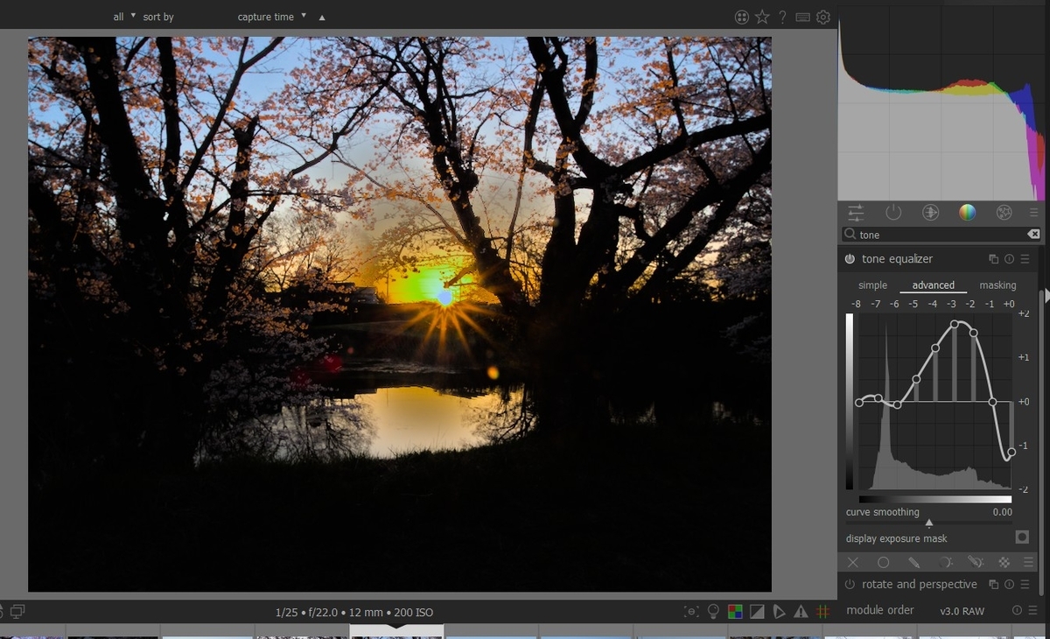This screenshot has height=639, width=1050.
Task: Click the curve smoothing value 0.00
Action: tap(1002, 512)
